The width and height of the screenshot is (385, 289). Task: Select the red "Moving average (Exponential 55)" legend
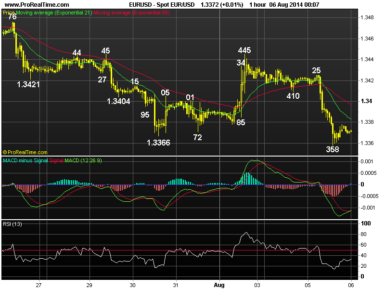coord(131,13)
